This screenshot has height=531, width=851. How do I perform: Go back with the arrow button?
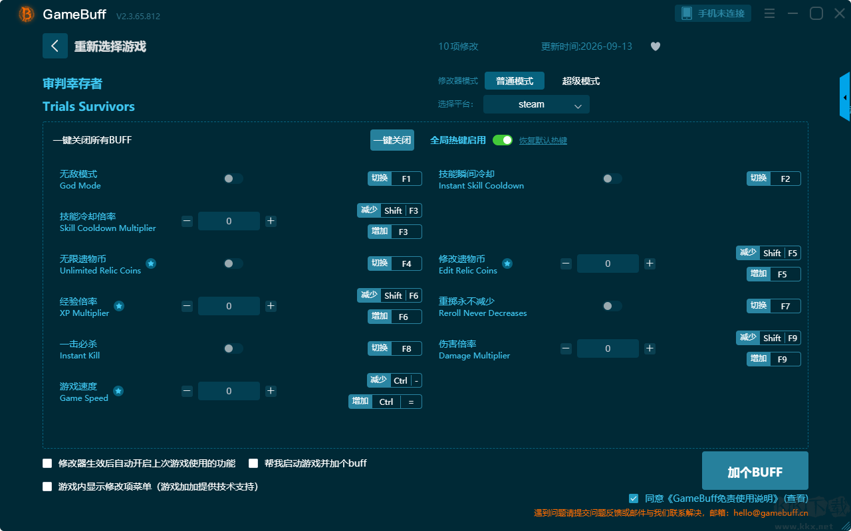pyautogui.click(x=55, y=46)
